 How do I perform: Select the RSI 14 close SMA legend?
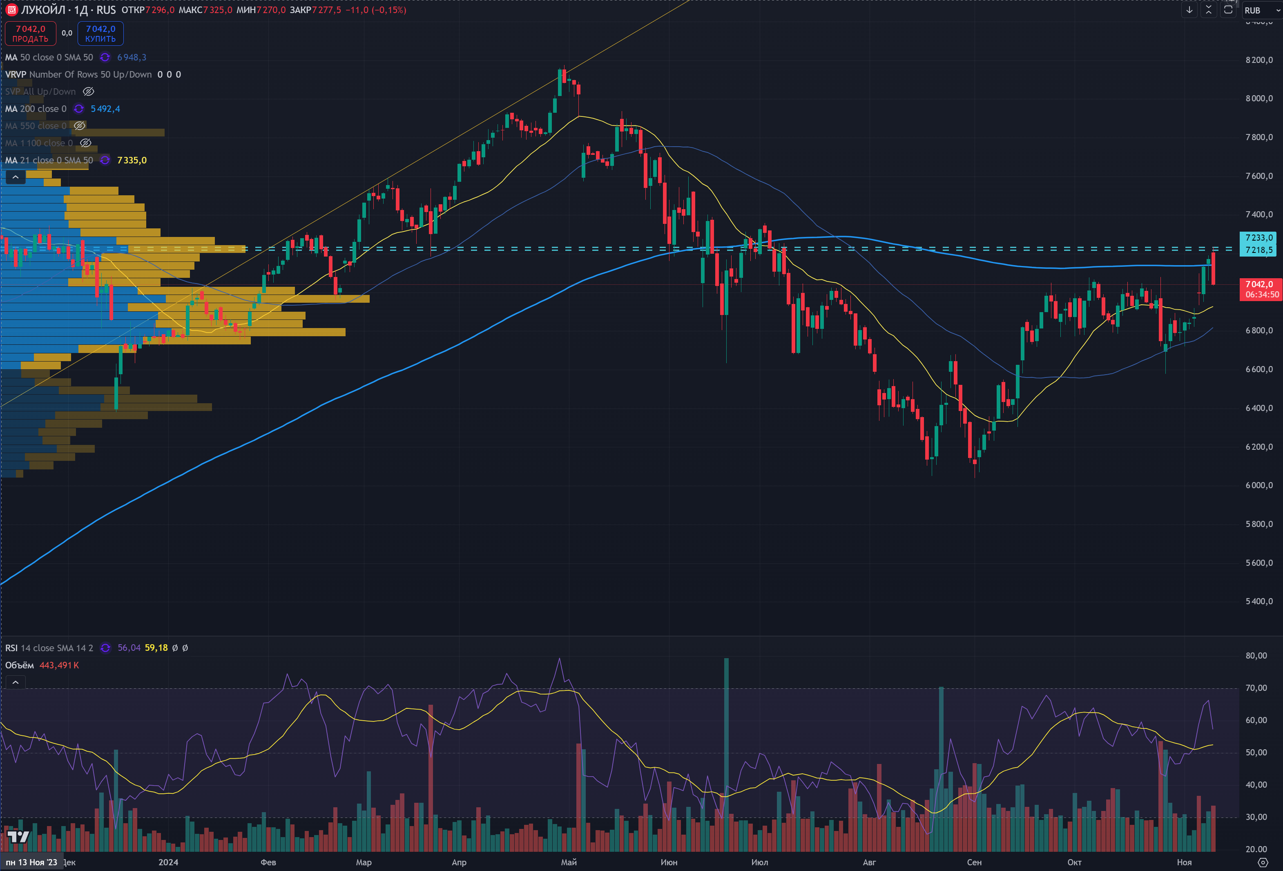49,648
